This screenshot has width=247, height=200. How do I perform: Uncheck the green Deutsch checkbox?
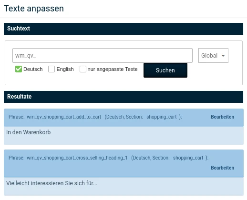(x=19, y=69)
